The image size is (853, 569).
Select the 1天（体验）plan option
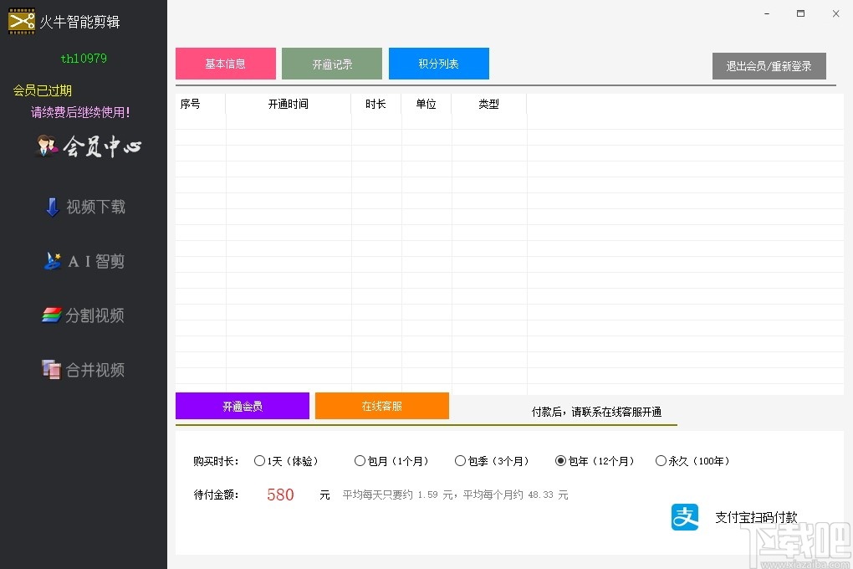click(x=260, y=460)
